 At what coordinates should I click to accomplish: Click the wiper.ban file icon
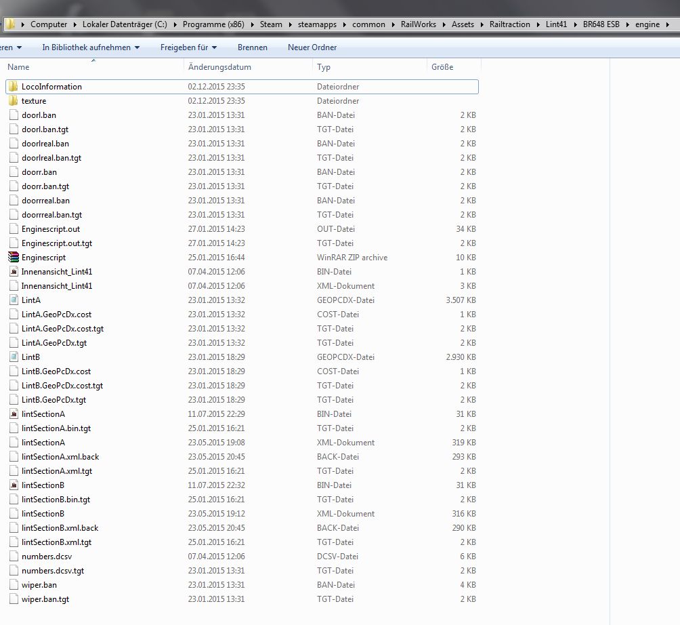14,585
